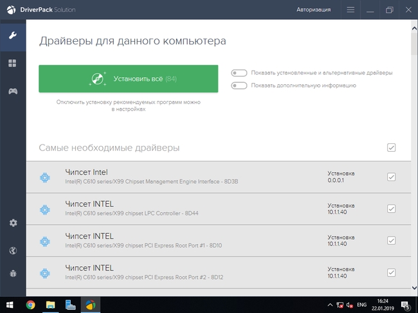Open the bug diagnostics icon in sidebar
418x313 pixels.
click(x=13, y=273)
